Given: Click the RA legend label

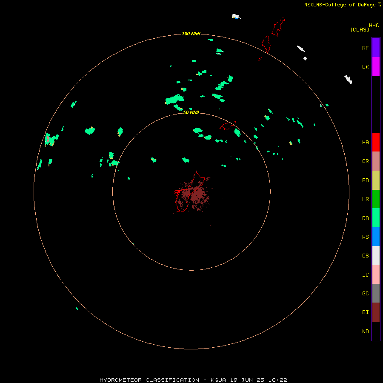Looking at the screenshot, I should point(365,218).
